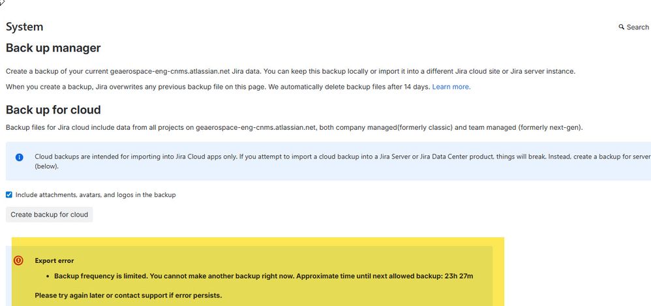Open the Learn more link
Viewport: 651px width, 306px height.
pos(451,87)
